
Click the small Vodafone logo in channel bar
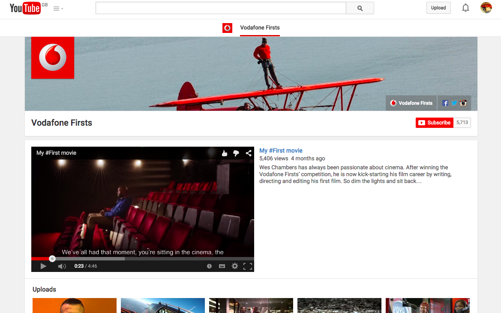[227, 28]
